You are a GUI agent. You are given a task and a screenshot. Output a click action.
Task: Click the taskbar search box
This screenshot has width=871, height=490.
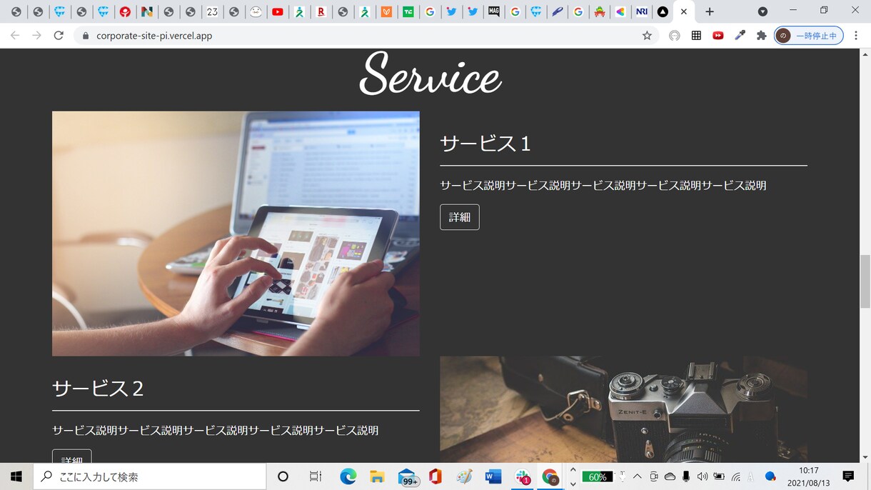click(150, 476)
